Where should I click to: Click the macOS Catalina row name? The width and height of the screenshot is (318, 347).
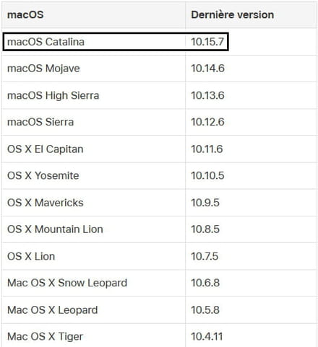point(46,42)
